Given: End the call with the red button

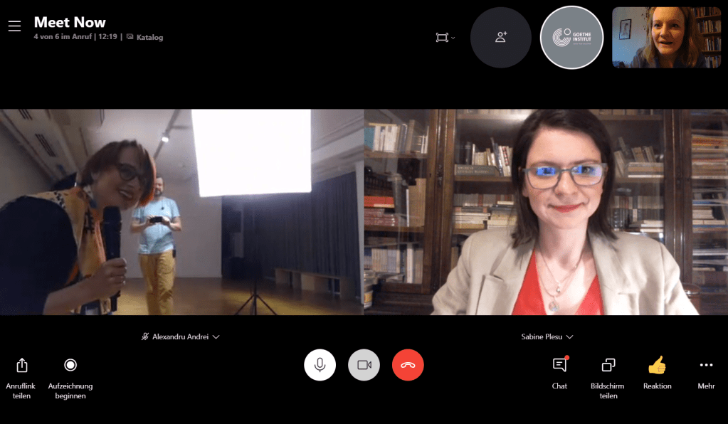Looking at the screenshot, I should click(x=408, y=366).
